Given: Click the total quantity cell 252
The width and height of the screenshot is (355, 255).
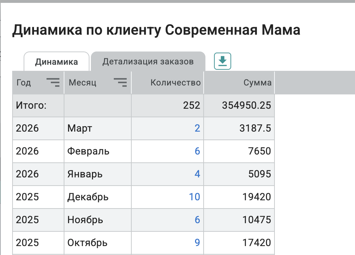Looking at the screenshot, I should click(193, 106).
